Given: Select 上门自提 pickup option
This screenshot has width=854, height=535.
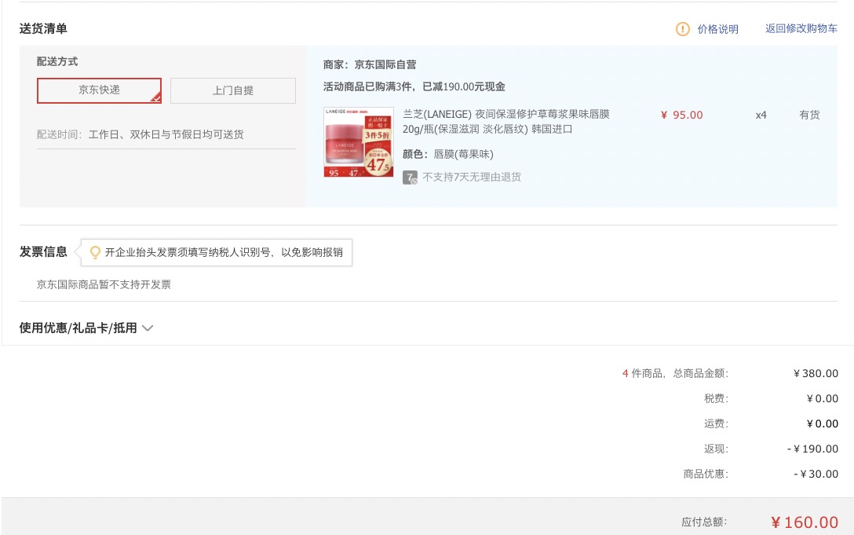Looking at the screenshot, I should tap(233, 90).
